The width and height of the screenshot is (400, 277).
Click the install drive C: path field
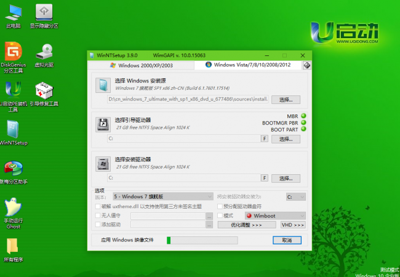pyautogui.click(x=184, y=178)
